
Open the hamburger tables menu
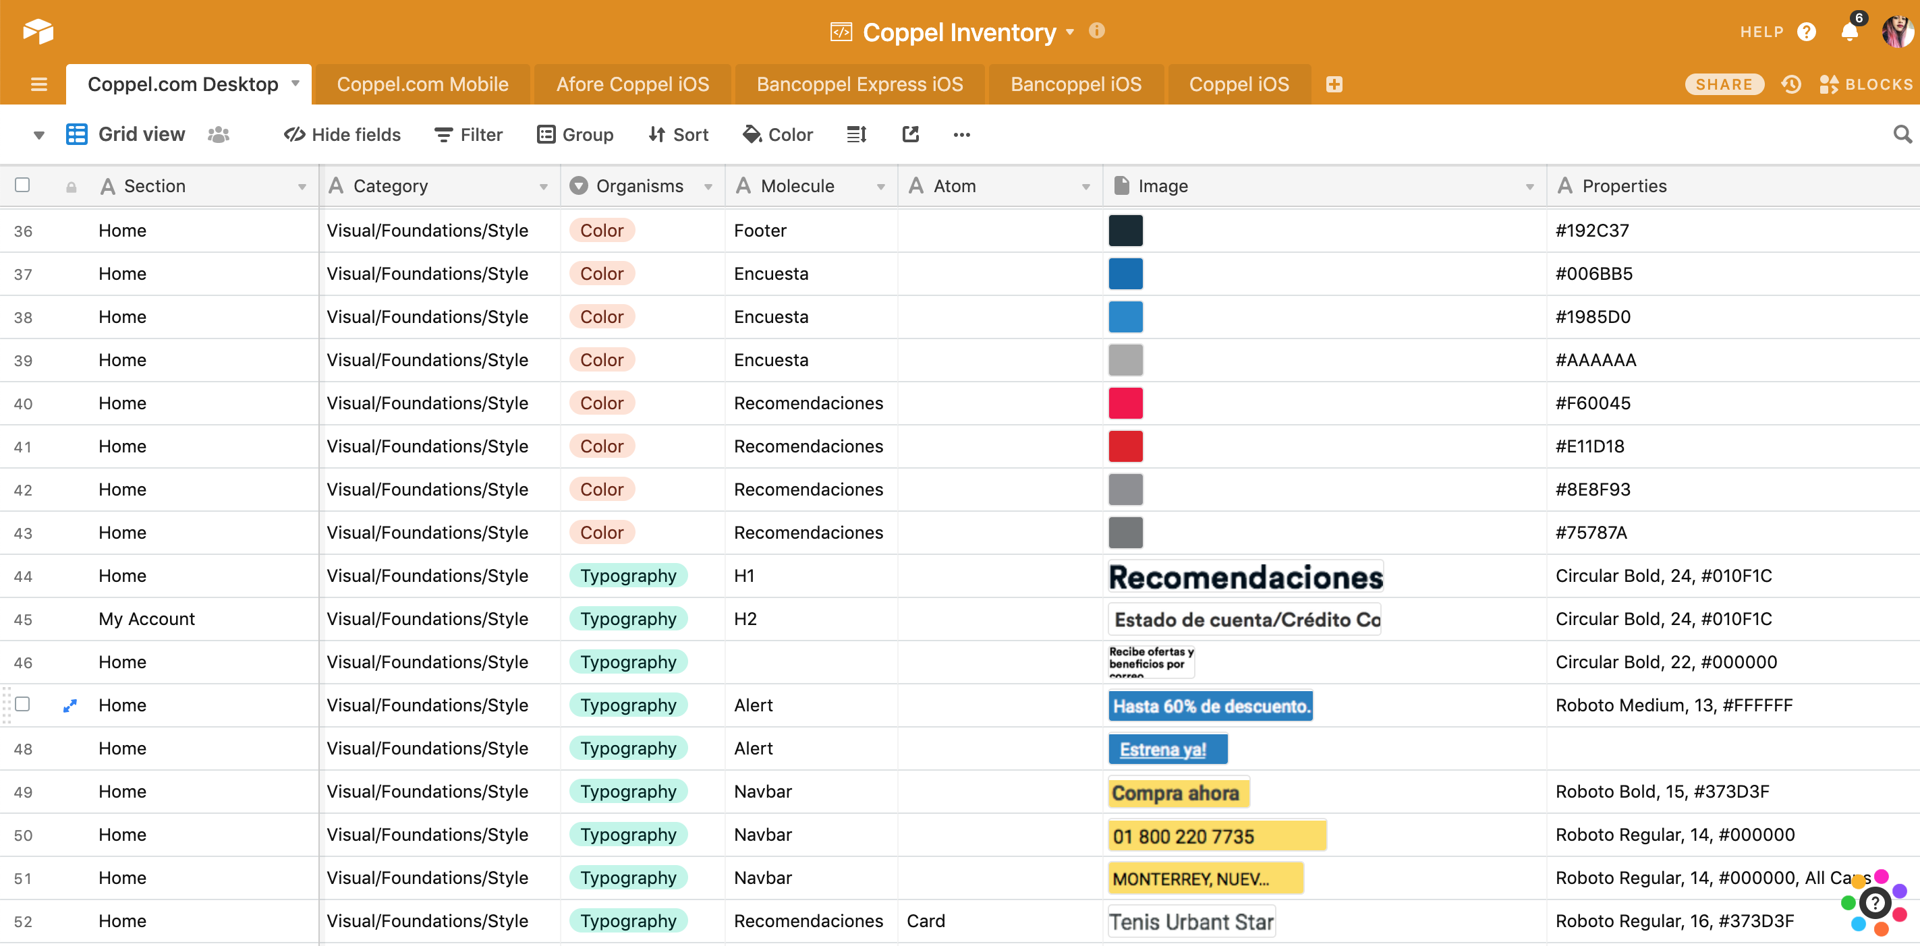click(38, 84)
